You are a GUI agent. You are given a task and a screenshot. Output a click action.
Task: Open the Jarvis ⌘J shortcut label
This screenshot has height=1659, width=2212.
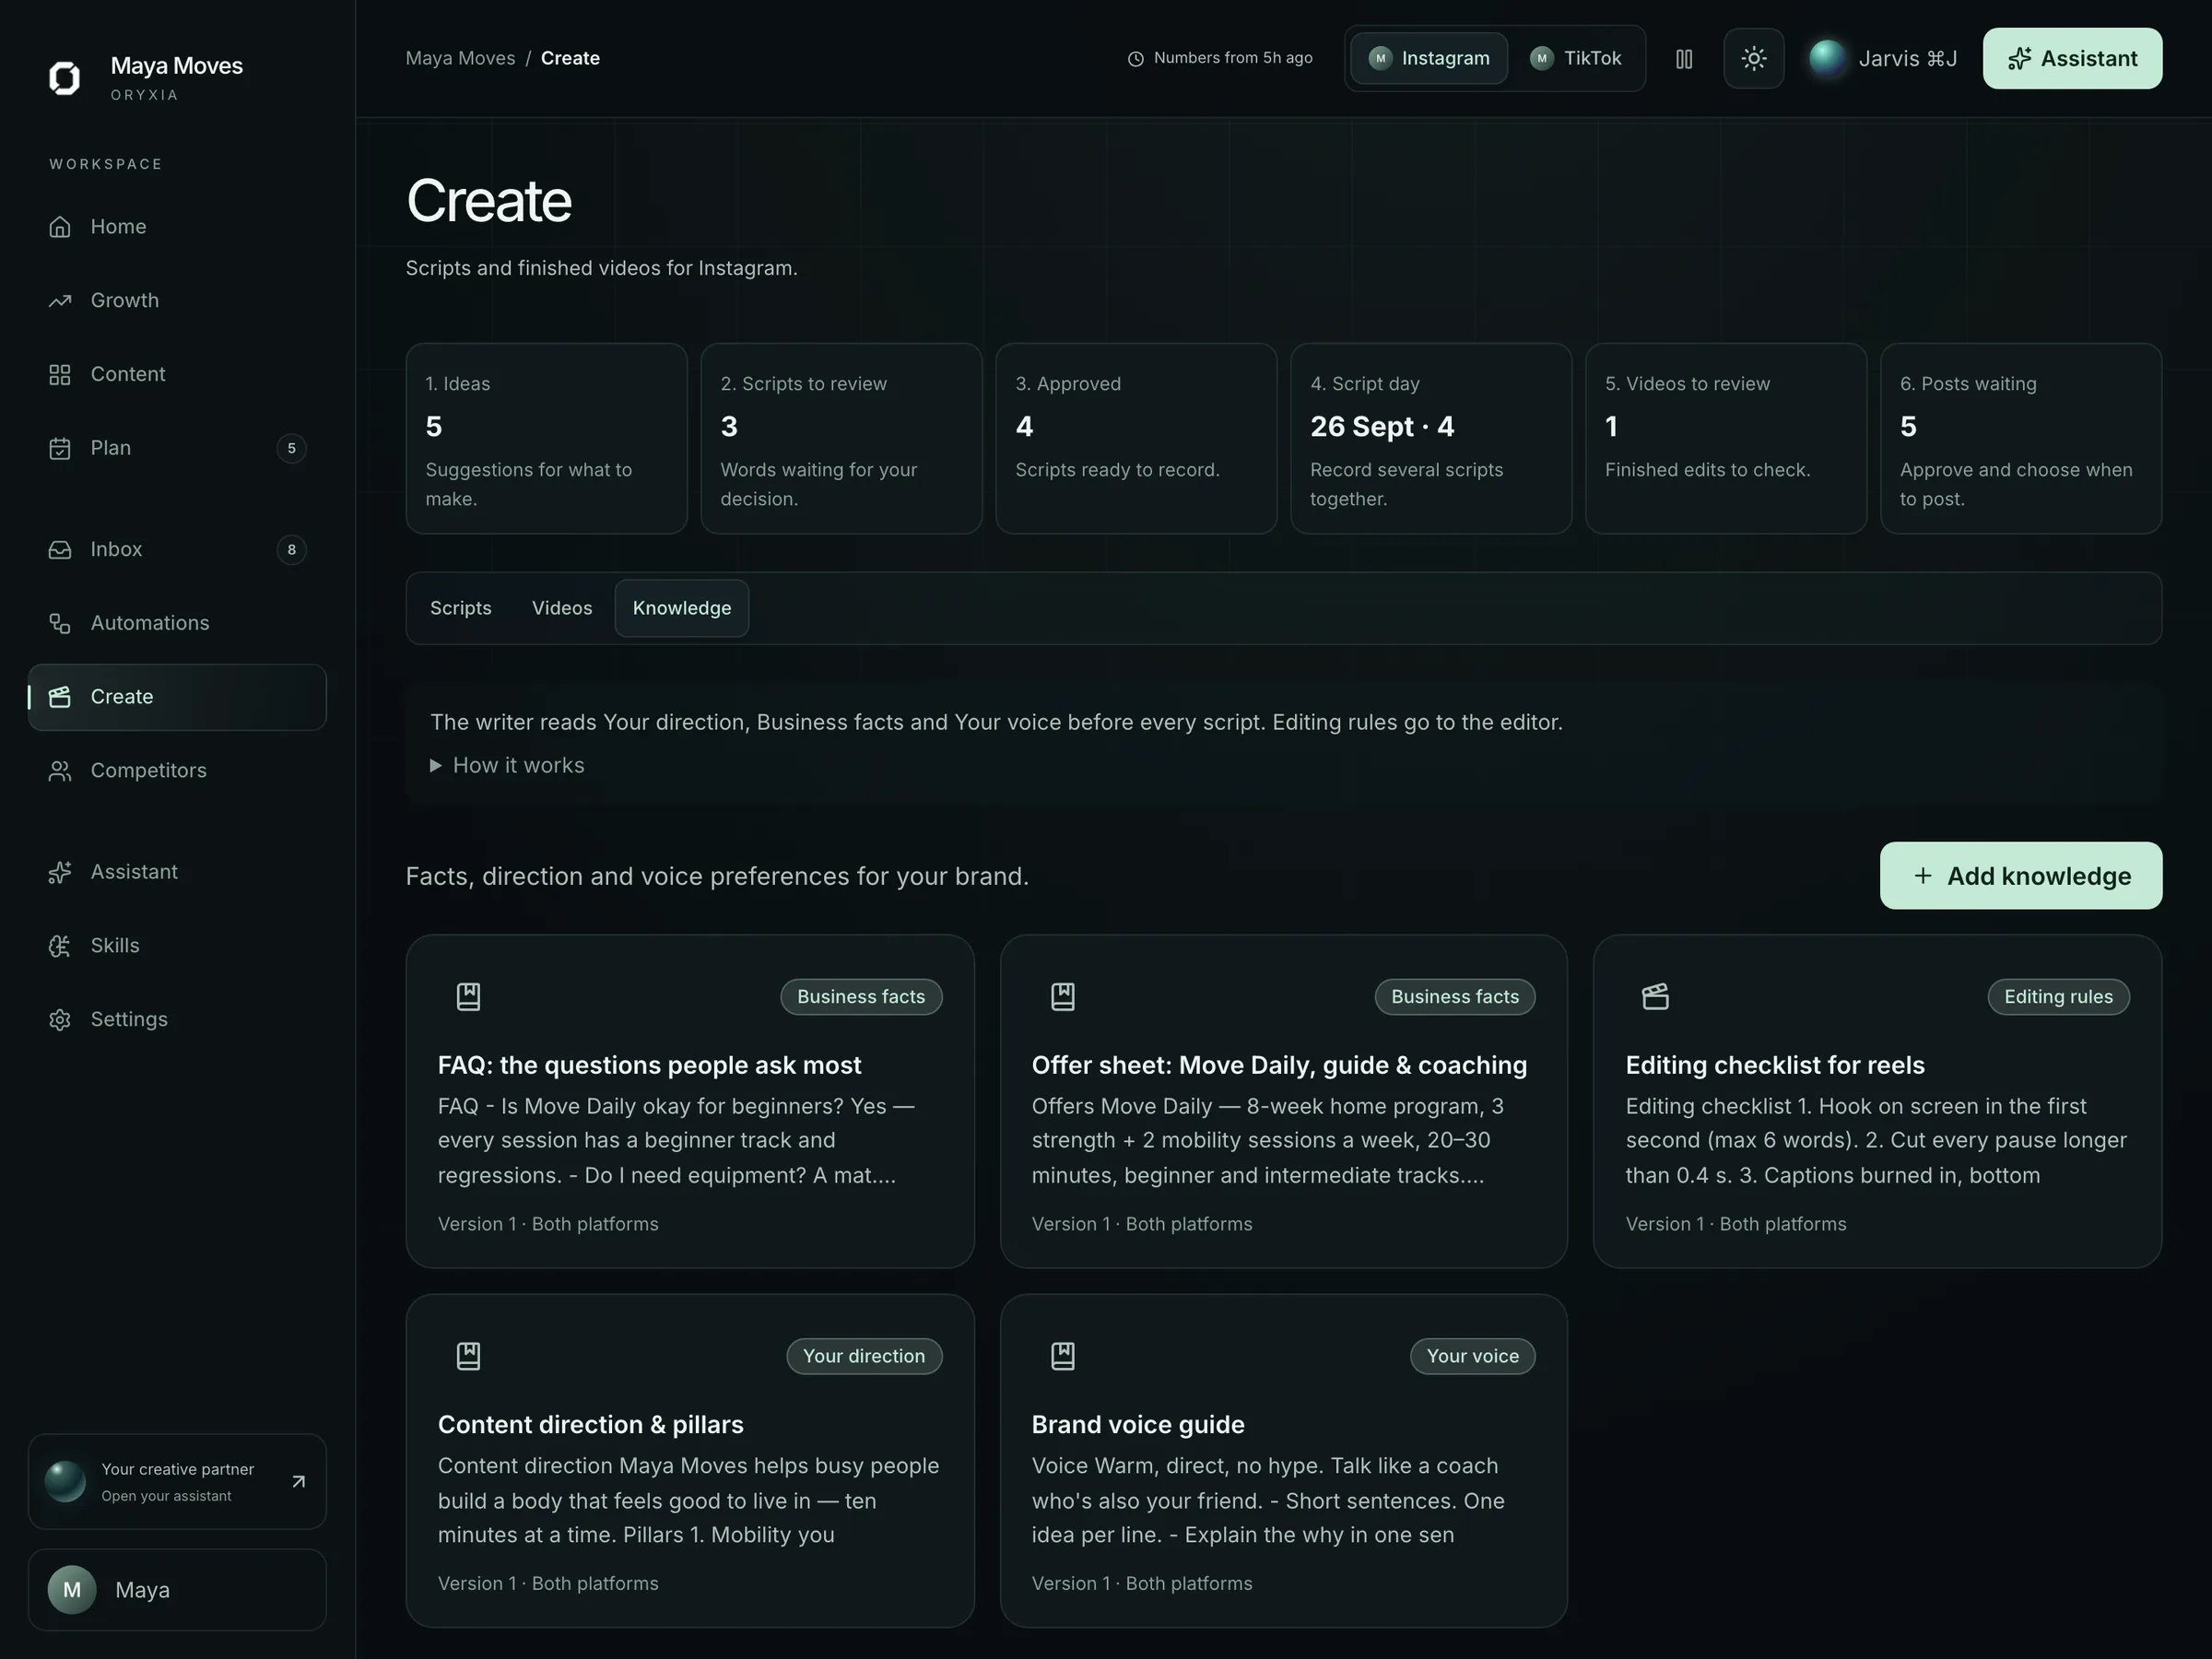[1908, 59]
